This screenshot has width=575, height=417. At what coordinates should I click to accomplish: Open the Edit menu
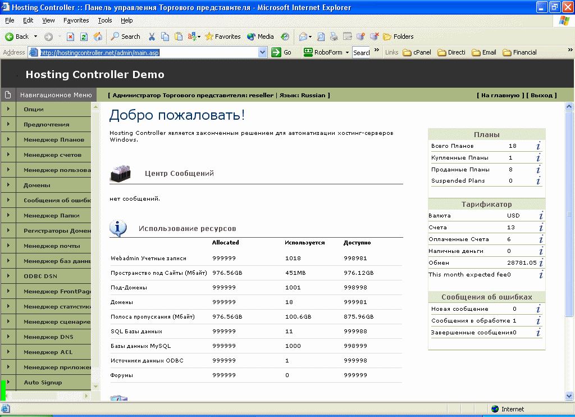pos(28,20)
